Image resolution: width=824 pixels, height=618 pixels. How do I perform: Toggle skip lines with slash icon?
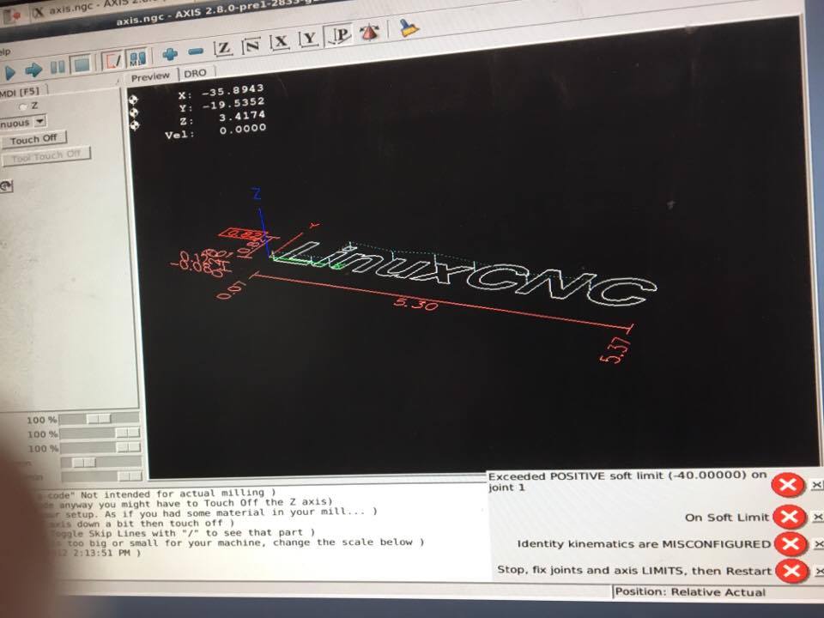[112, 60]
